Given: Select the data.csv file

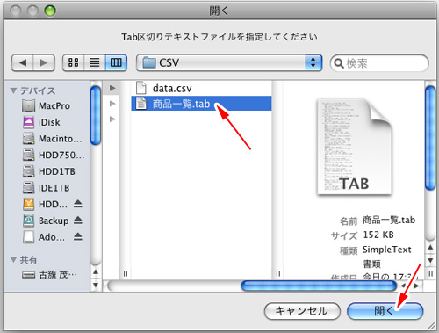Looking at the screenshot, I should pyautogui.click(x=201, y=88).
